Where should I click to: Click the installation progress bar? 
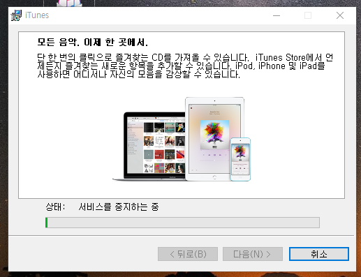coord(182,223)
